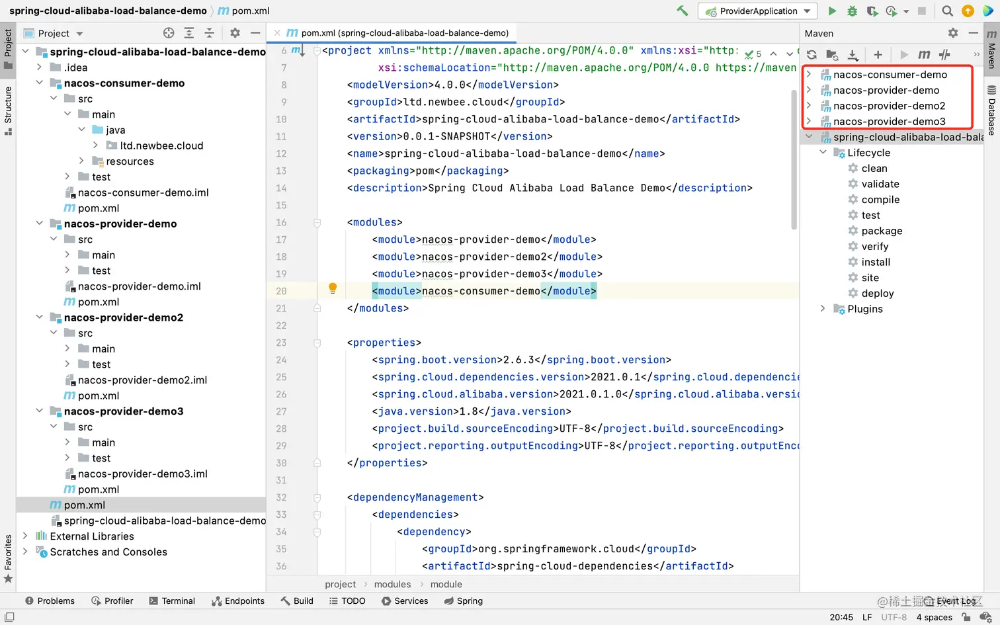Screen dimensions: 1000x625
Task: Click the orange IDE update arrow icon
Action: 968,11
